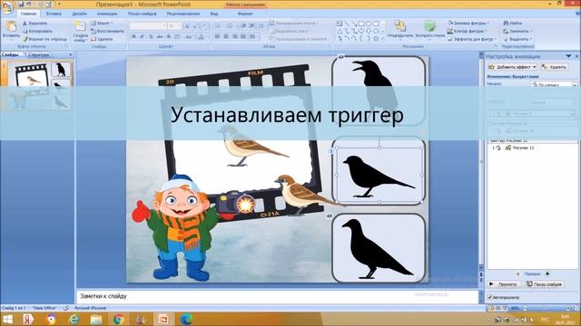Select the text box shape in gallery
Image resolution: width=581 pixels, height=326 pixels.
click(x=339, y=24)
